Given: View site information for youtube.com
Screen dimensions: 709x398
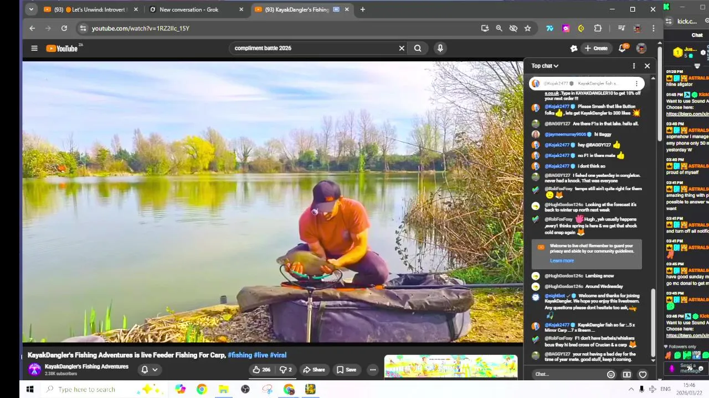Looking at the screenshot, I should (x=83, y=28).
